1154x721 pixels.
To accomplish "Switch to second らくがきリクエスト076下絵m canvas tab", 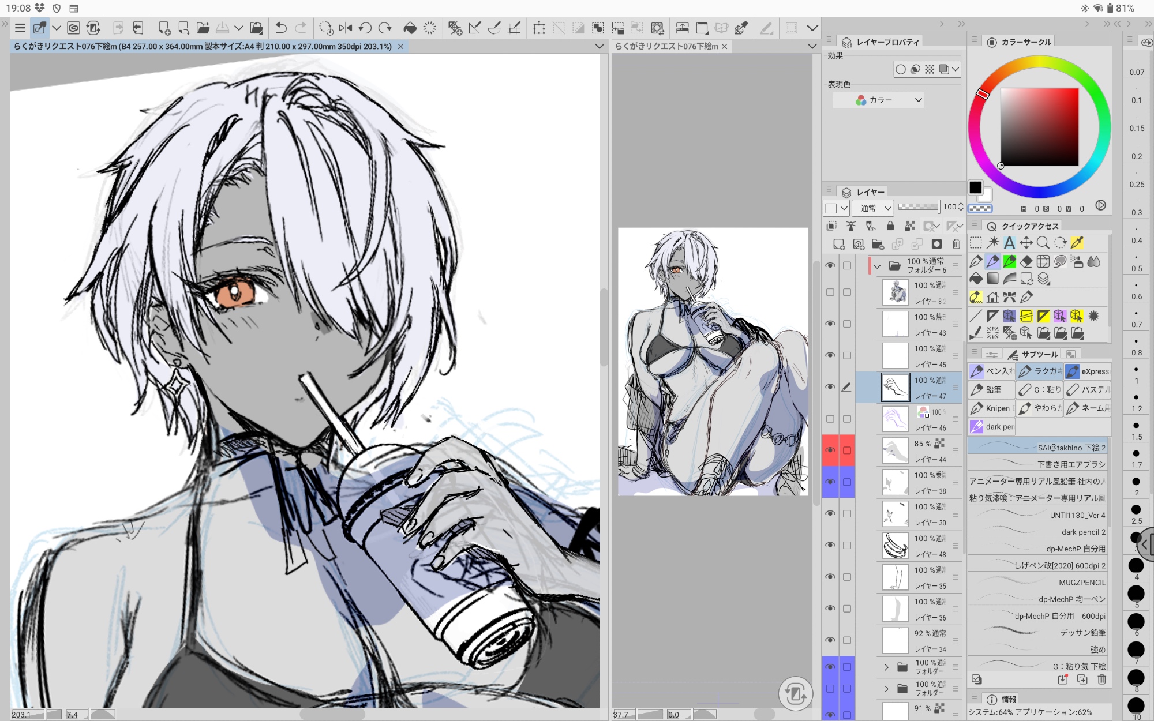I will coord(666,46).
